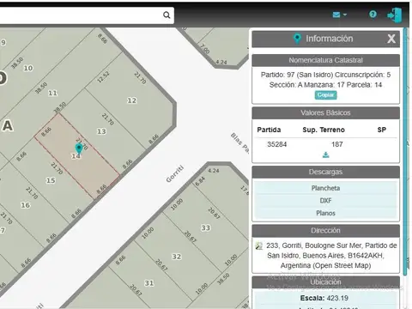Viewport: 412px width, 309px height.
Task: Open the Planos download link
Action: pyautogui.click(x=325, y=213)
